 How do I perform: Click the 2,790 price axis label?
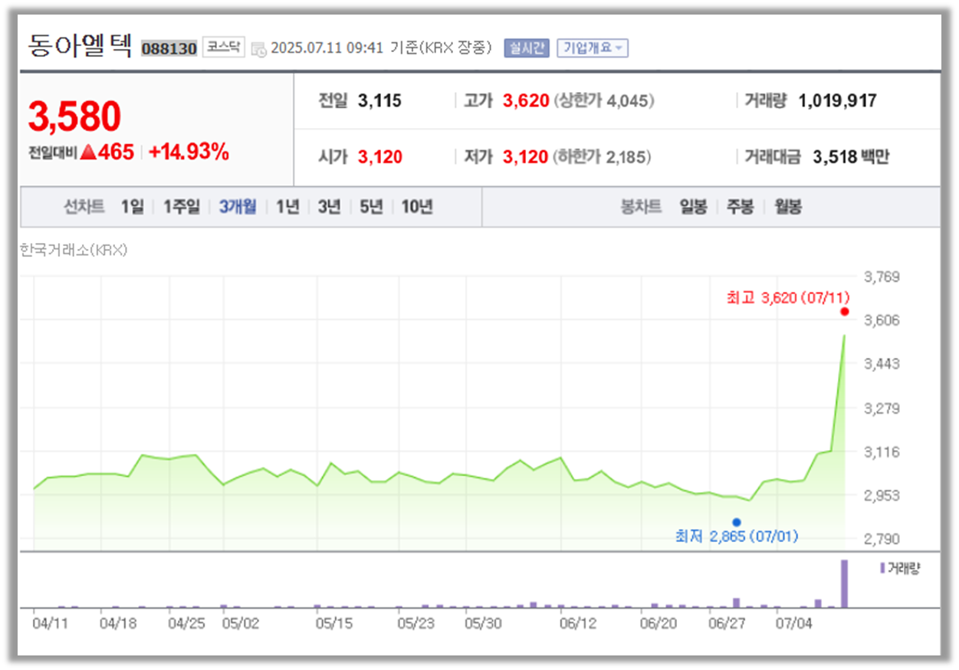(x=882, y=539)
